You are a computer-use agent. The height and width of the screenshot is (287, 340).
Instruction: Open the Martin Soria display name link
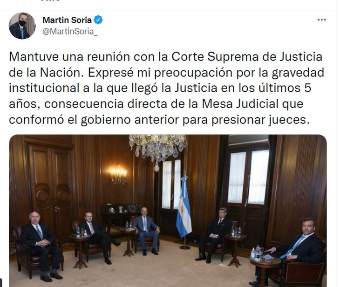[67, 20]
